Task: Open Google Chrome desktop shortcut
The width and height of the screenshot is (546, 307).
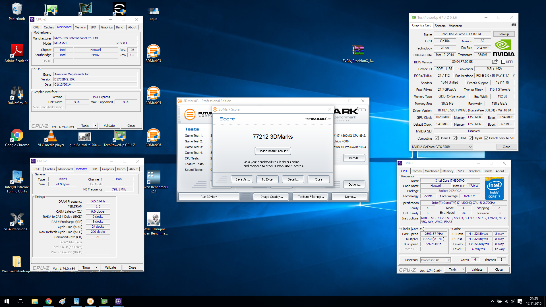Action: coord(17,138)
